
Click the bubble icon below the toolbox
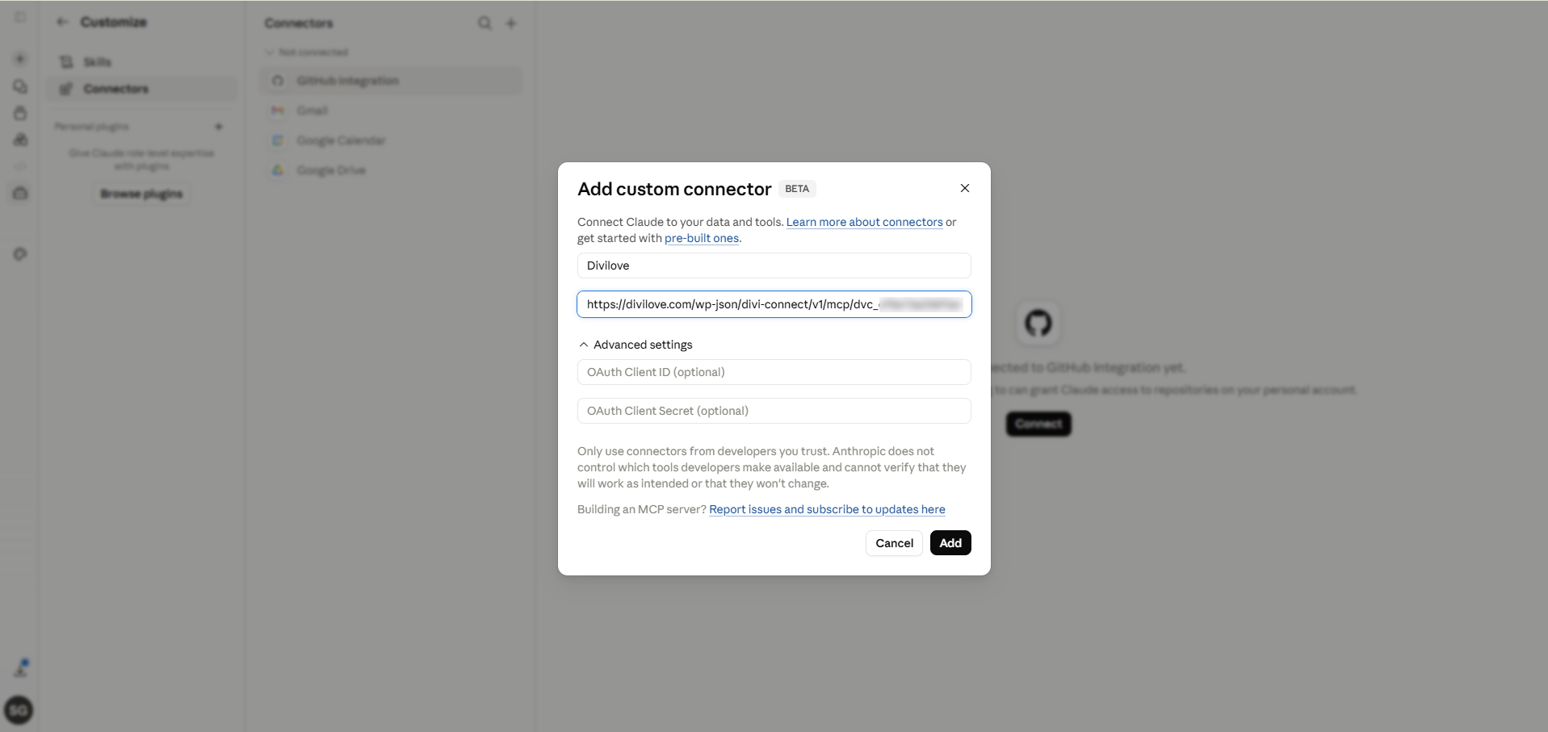[20, 254]
